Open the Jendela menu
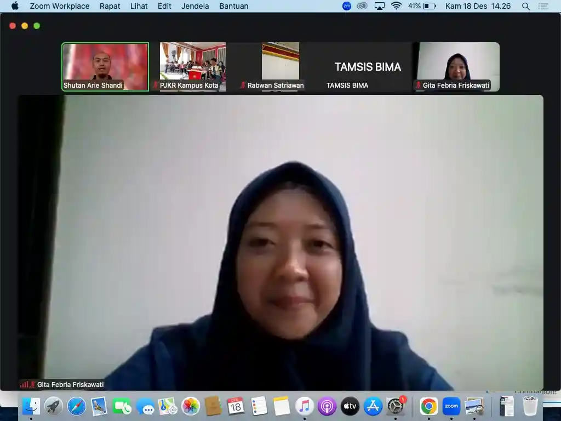Viewport: 561px width, 421px height. (195, 6)
